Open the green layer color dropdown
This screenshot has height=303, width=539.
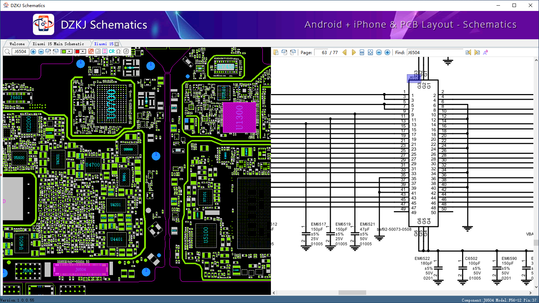[70, 52]
